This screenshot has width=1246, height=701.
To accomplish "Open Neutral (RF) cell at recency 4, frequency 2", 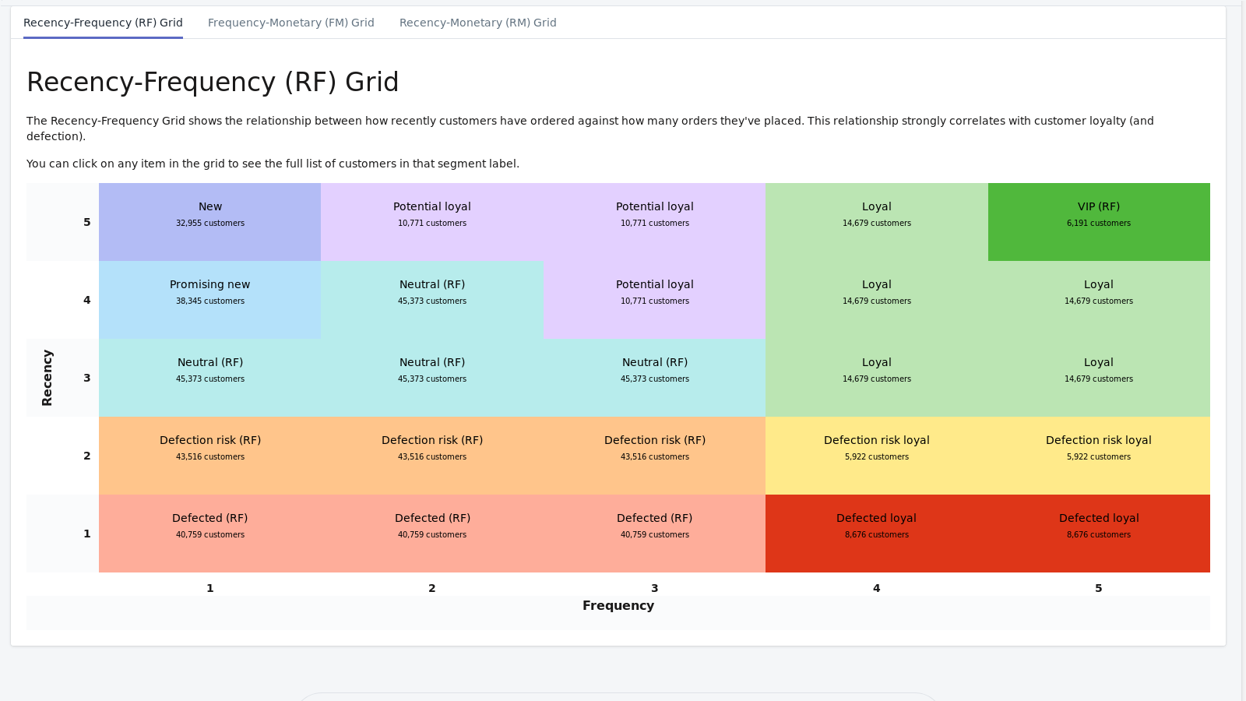I will (432, 300).
